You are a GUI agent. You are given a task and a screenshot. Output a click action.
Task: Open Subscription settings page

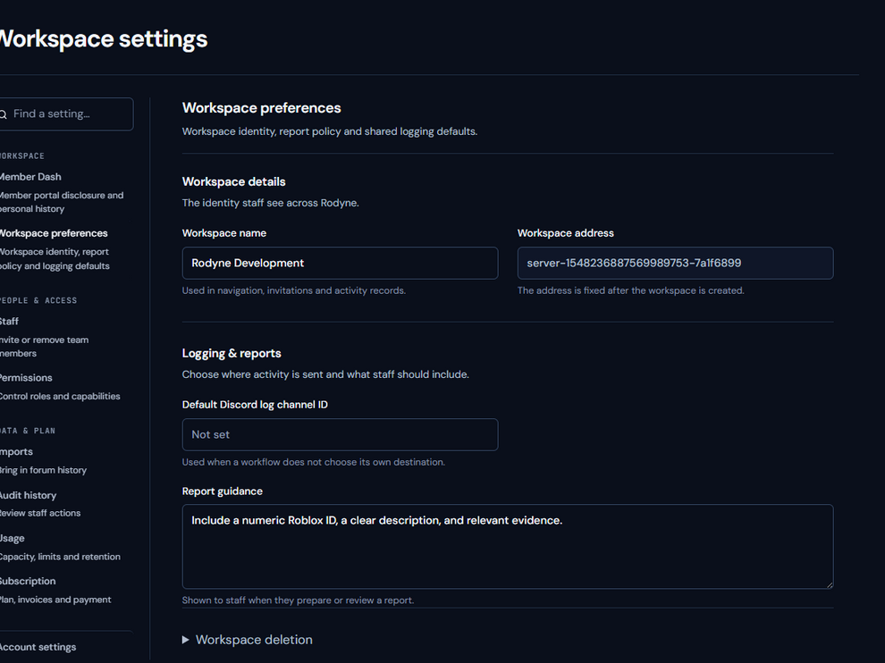pyautogui.click(x=28, y=581)
